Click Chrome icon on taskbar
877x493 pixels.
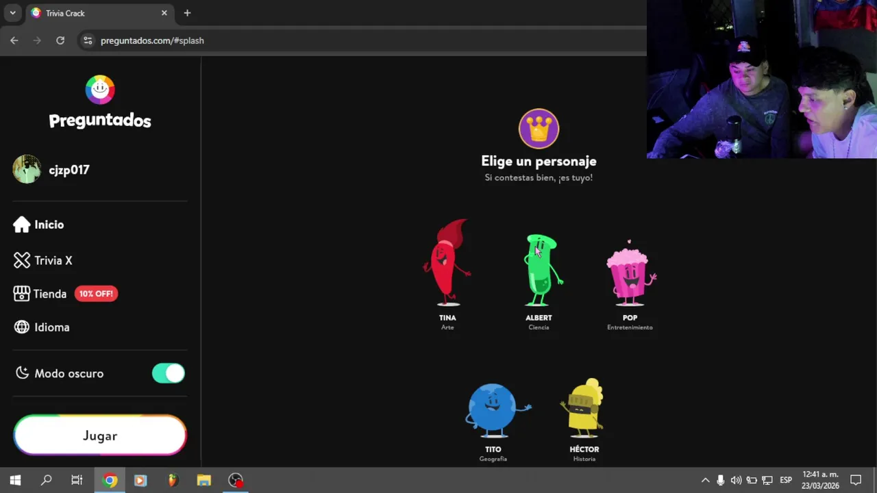pyautogui.click(x=110, y=480)
